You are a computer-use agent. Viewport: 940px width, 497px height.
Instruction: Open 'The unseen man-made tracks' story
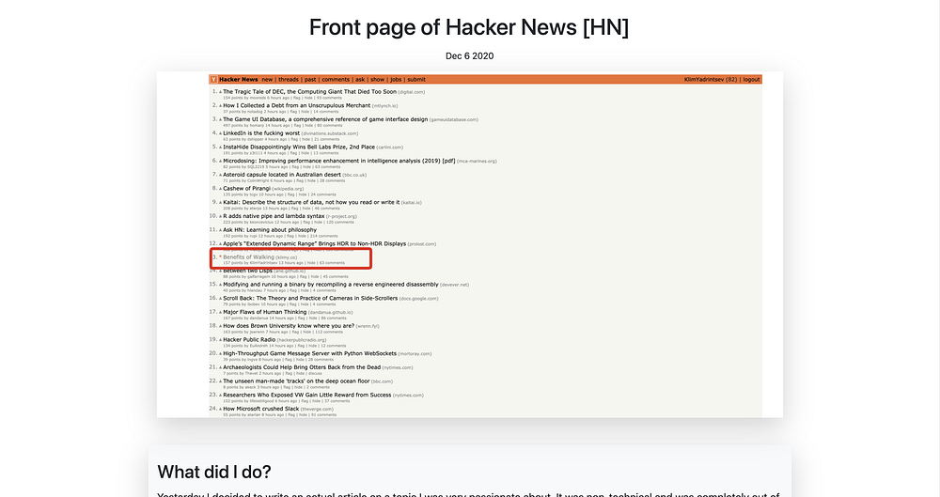296,381
